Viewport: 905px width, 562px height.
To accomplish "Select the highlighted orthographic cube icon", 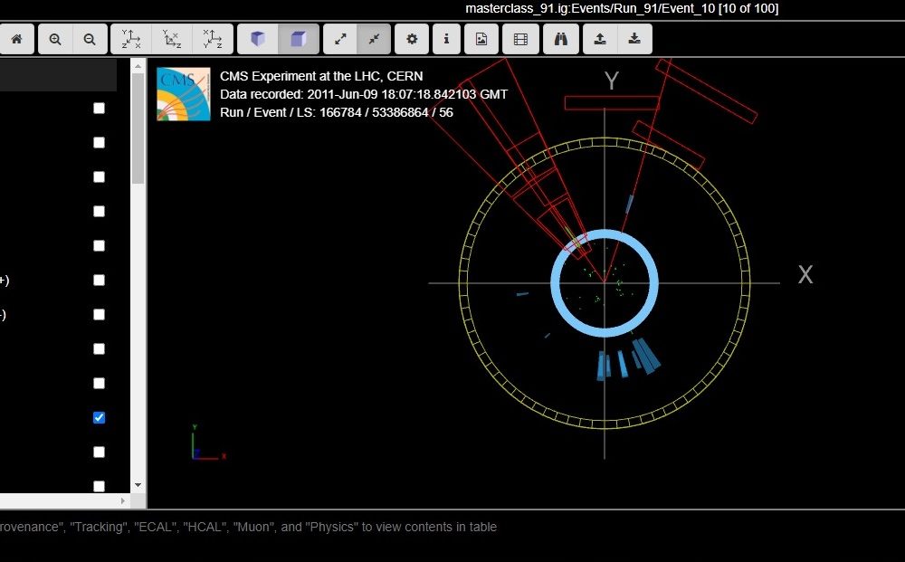I will [x=298, y=39].
